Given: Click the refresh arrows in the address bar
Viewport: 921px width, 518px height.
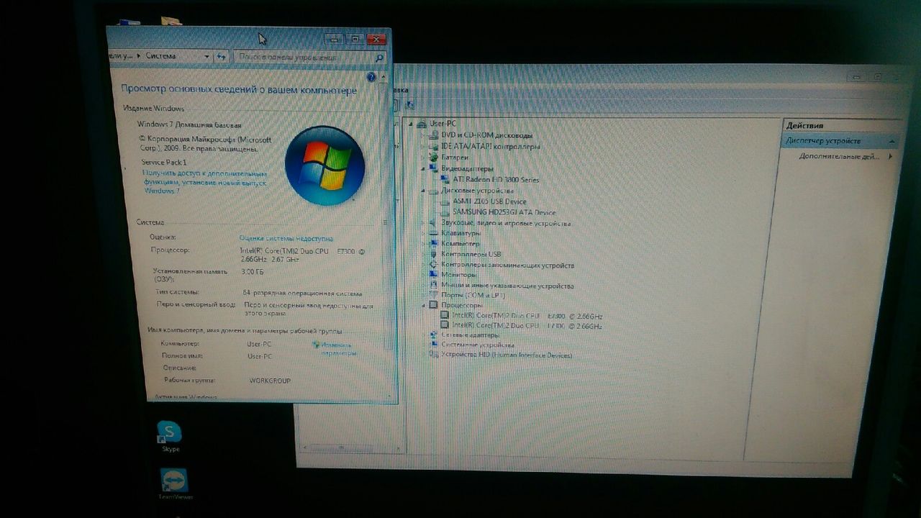Looking at the screenshot, I should 222,56.
